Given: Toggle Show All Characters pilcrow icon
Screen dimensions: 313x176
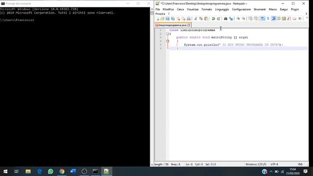Looking at the screenshot, I should pyautogui.click(x=268, y=19).
